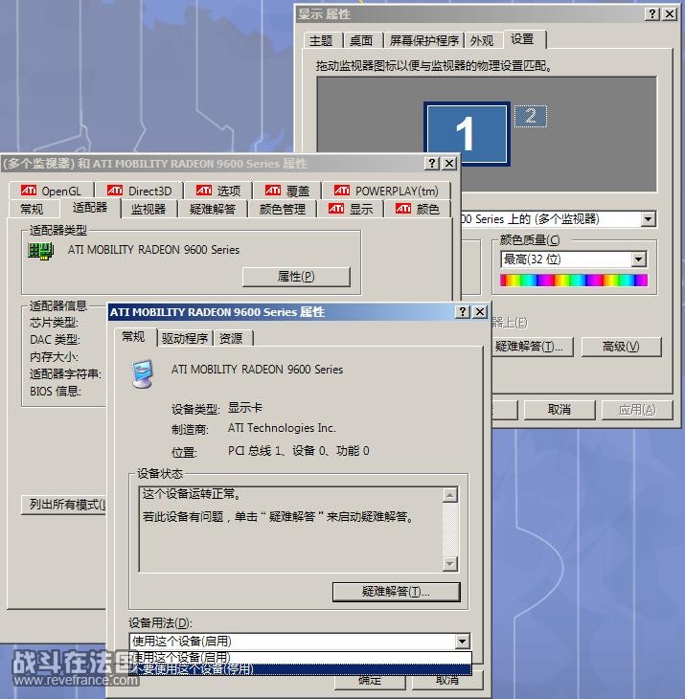Open help in the multi-monitor properties title bar
Viewport: 685px width, 699px height.
[x=432, y=163]
